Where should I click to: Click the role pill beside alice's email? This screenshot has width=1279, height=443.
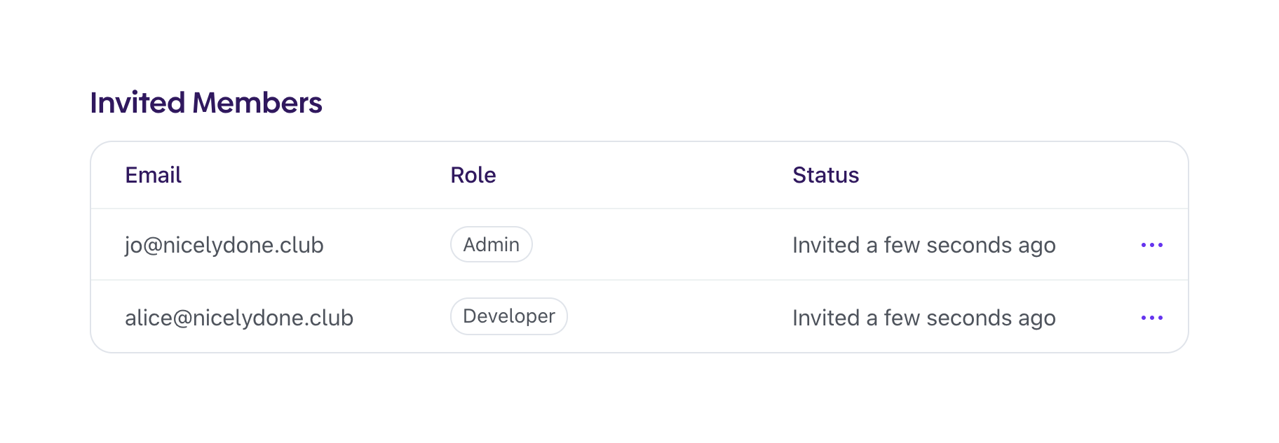coord(508,316)
